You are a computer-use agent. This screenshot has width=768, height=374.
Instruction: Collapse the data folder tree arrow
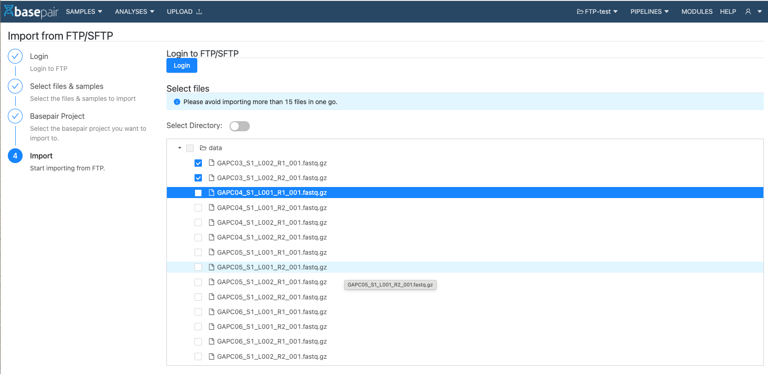point(180,148)
